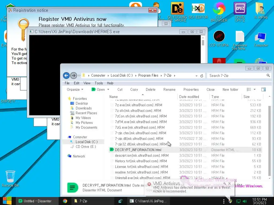Select Freeware Sys Note desktop file
274x205 pixels.
coord(240,40)
